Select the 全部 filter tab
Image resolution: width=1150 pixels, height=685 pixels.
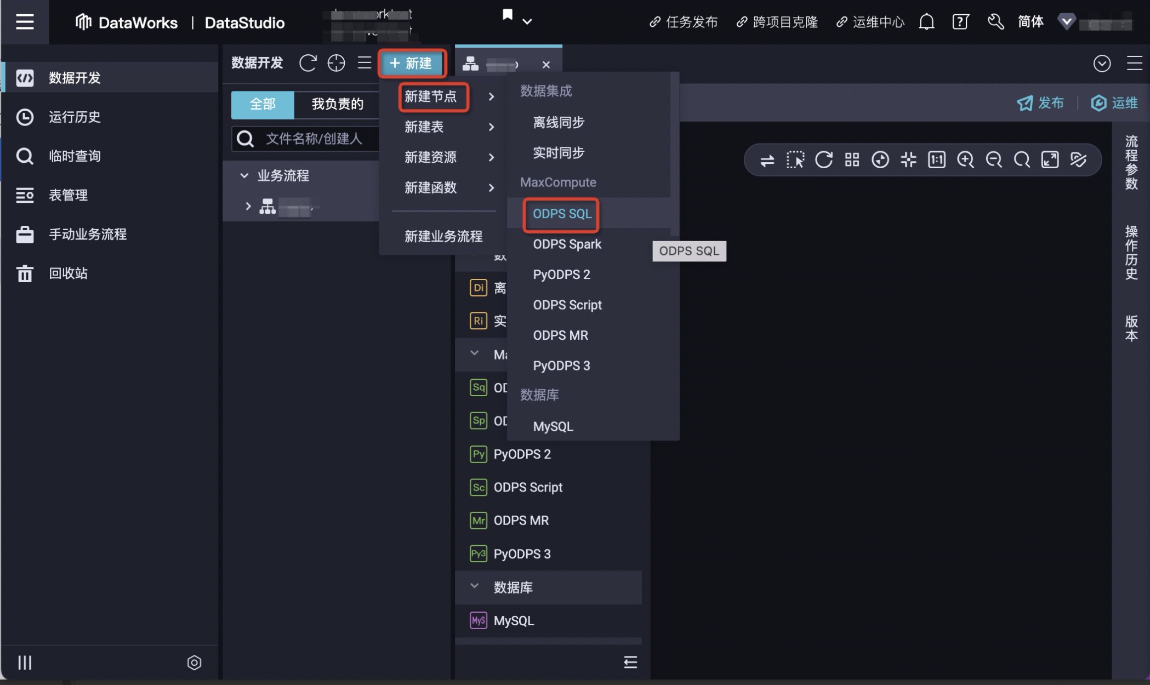tap(263, 104)
